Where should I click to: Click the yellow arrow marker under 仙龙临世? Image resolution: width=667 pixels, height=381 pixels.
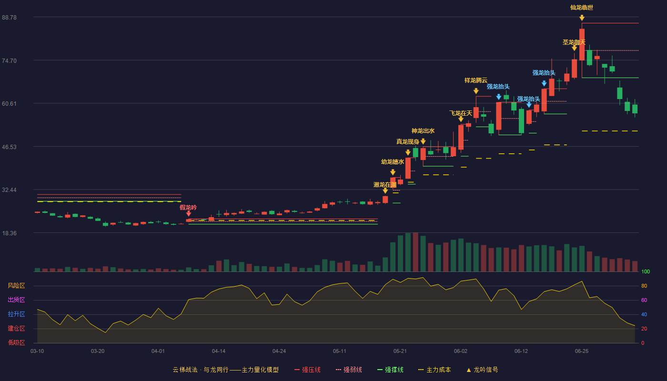582,18
